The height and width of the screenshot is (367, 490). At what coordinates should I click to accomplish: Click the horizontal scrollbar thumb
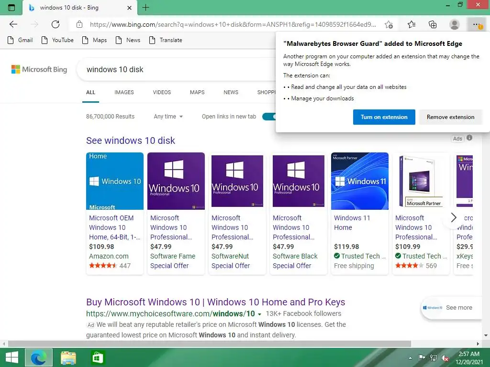[210, 344]
